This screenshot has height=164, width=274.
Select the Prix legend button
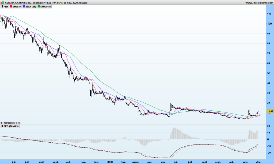pyautogui.click(x=5, y=7)
